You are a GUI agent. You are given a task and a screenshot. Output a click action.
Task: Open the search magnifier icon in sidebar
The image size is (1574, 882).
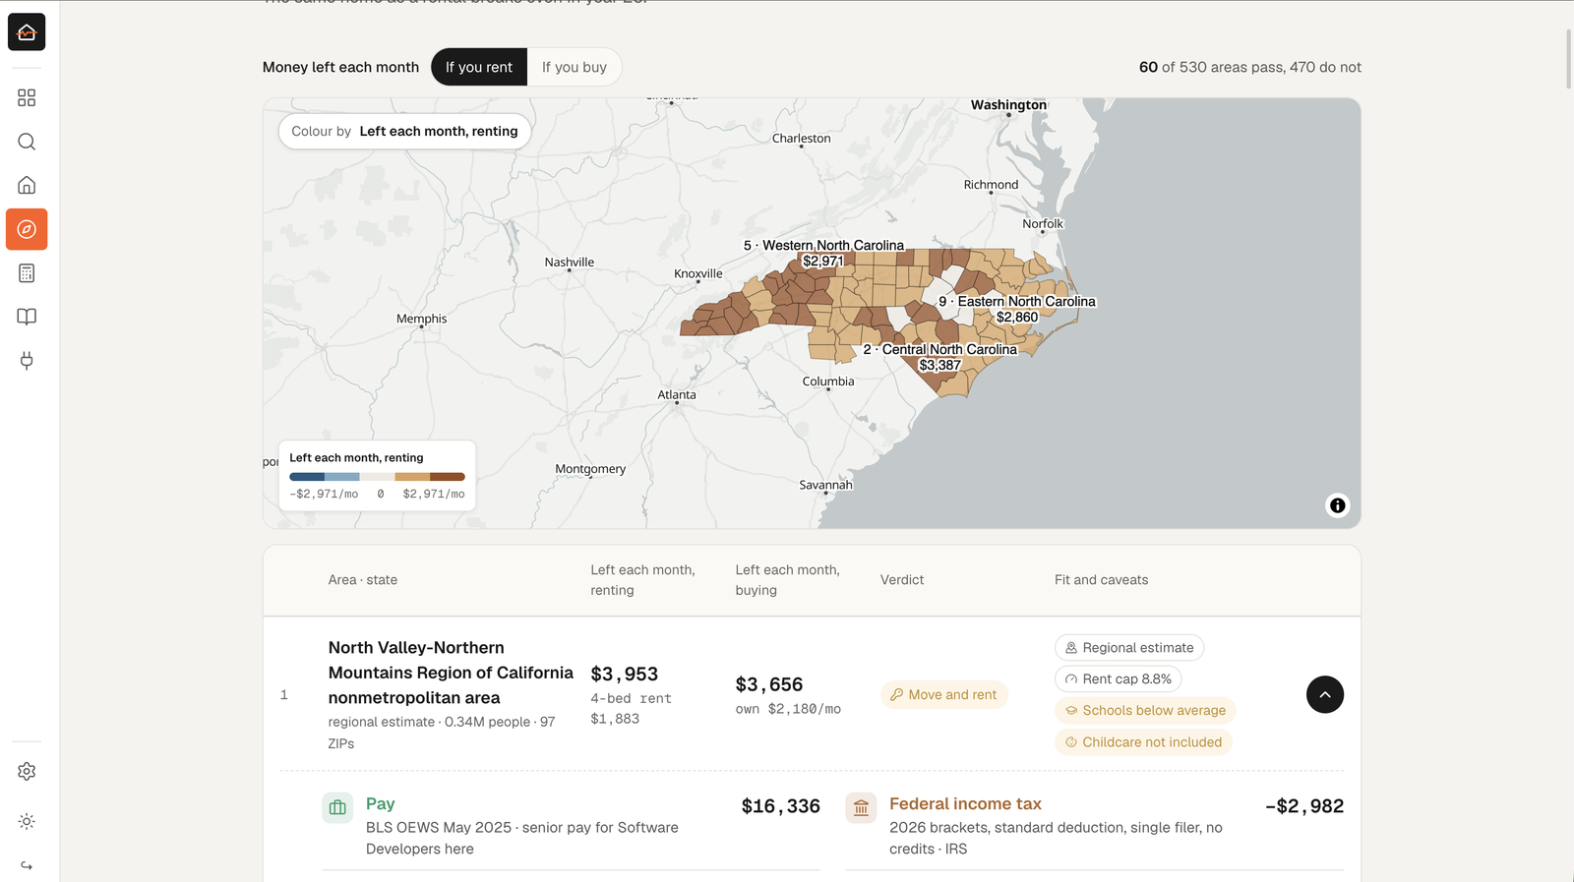coord(27,142)
